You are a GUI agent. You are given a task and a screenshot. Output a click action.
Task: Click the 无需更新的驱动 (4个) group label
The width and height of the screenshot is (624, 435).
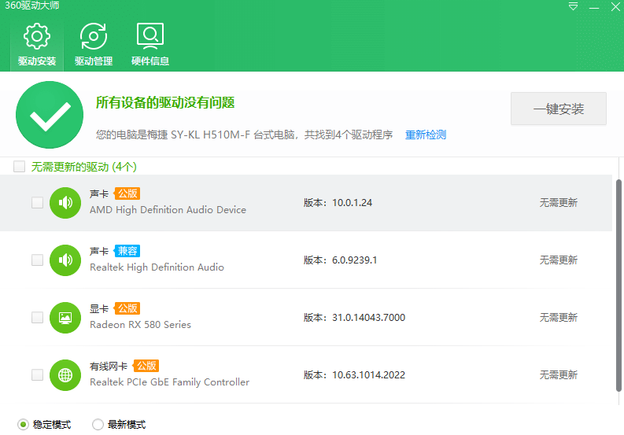(84, 167)
